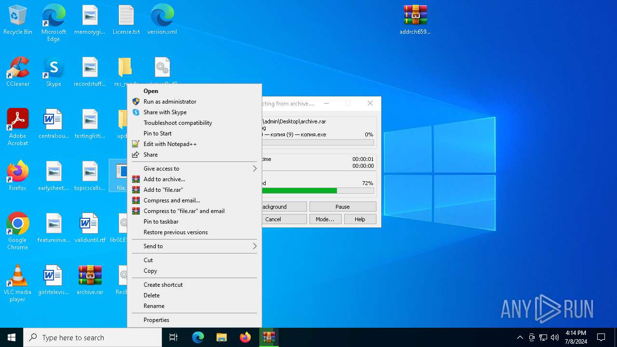Screen dimensions: 617x347
Task: Open the Microsoft Edge desktop shortcut
Action: pyautogui.click(x=54, y=23)
